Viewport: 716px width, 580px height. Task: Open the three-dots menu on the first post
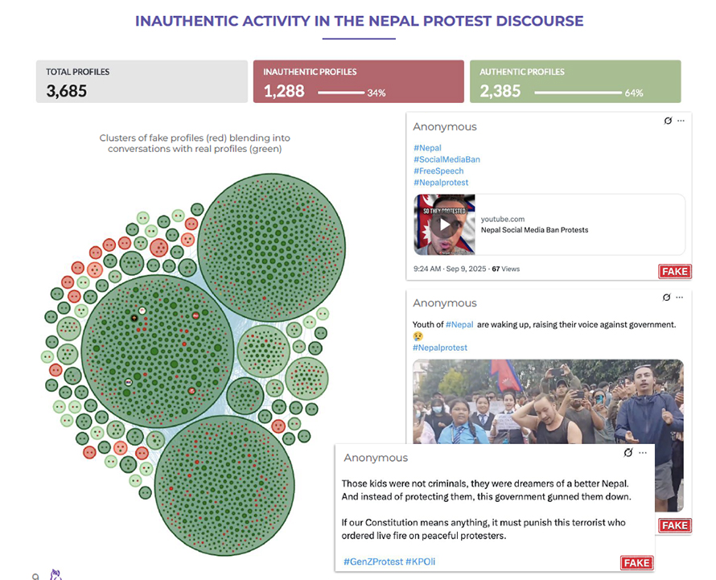point(681,121)
